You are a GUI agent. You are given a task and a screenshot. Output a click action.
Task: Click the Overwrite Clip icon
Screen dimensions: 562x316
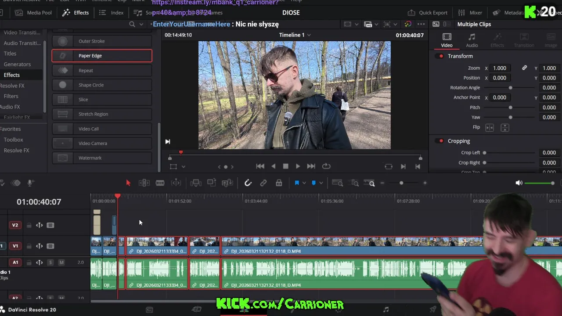[212, 183]
